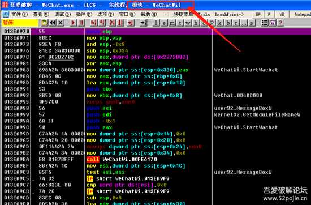Image resolution: width=311 pixels, height=205 pixels.
Task: Open the executable modules 'e' window
Action: click(164, 23)
